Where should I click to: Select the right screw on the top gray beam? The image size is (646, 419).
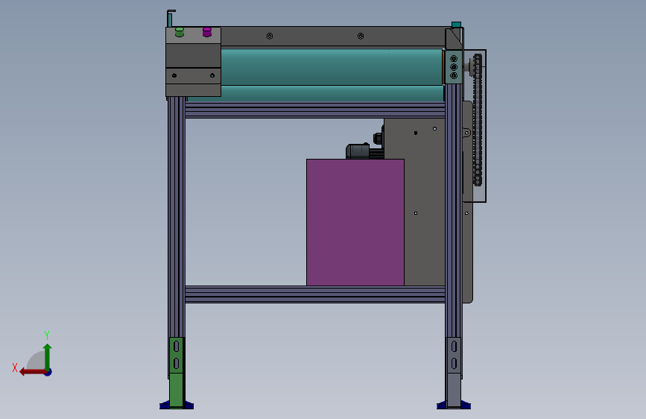(x=361, y=37)
